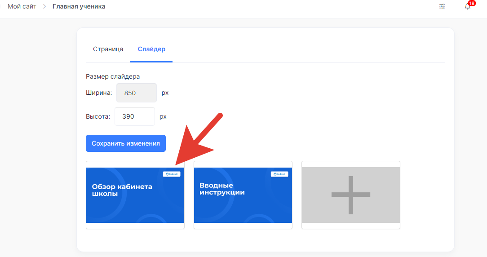Click the Ширина: label
The height and width of the screenshot is (257, 487).
tap(99, 93)
